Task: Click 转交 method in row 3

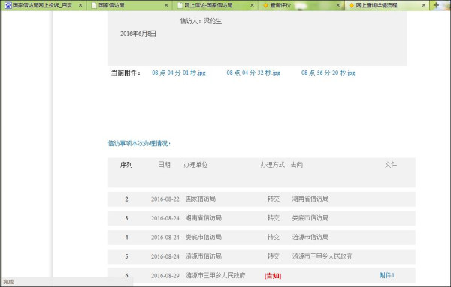Action: coord(274,218)
